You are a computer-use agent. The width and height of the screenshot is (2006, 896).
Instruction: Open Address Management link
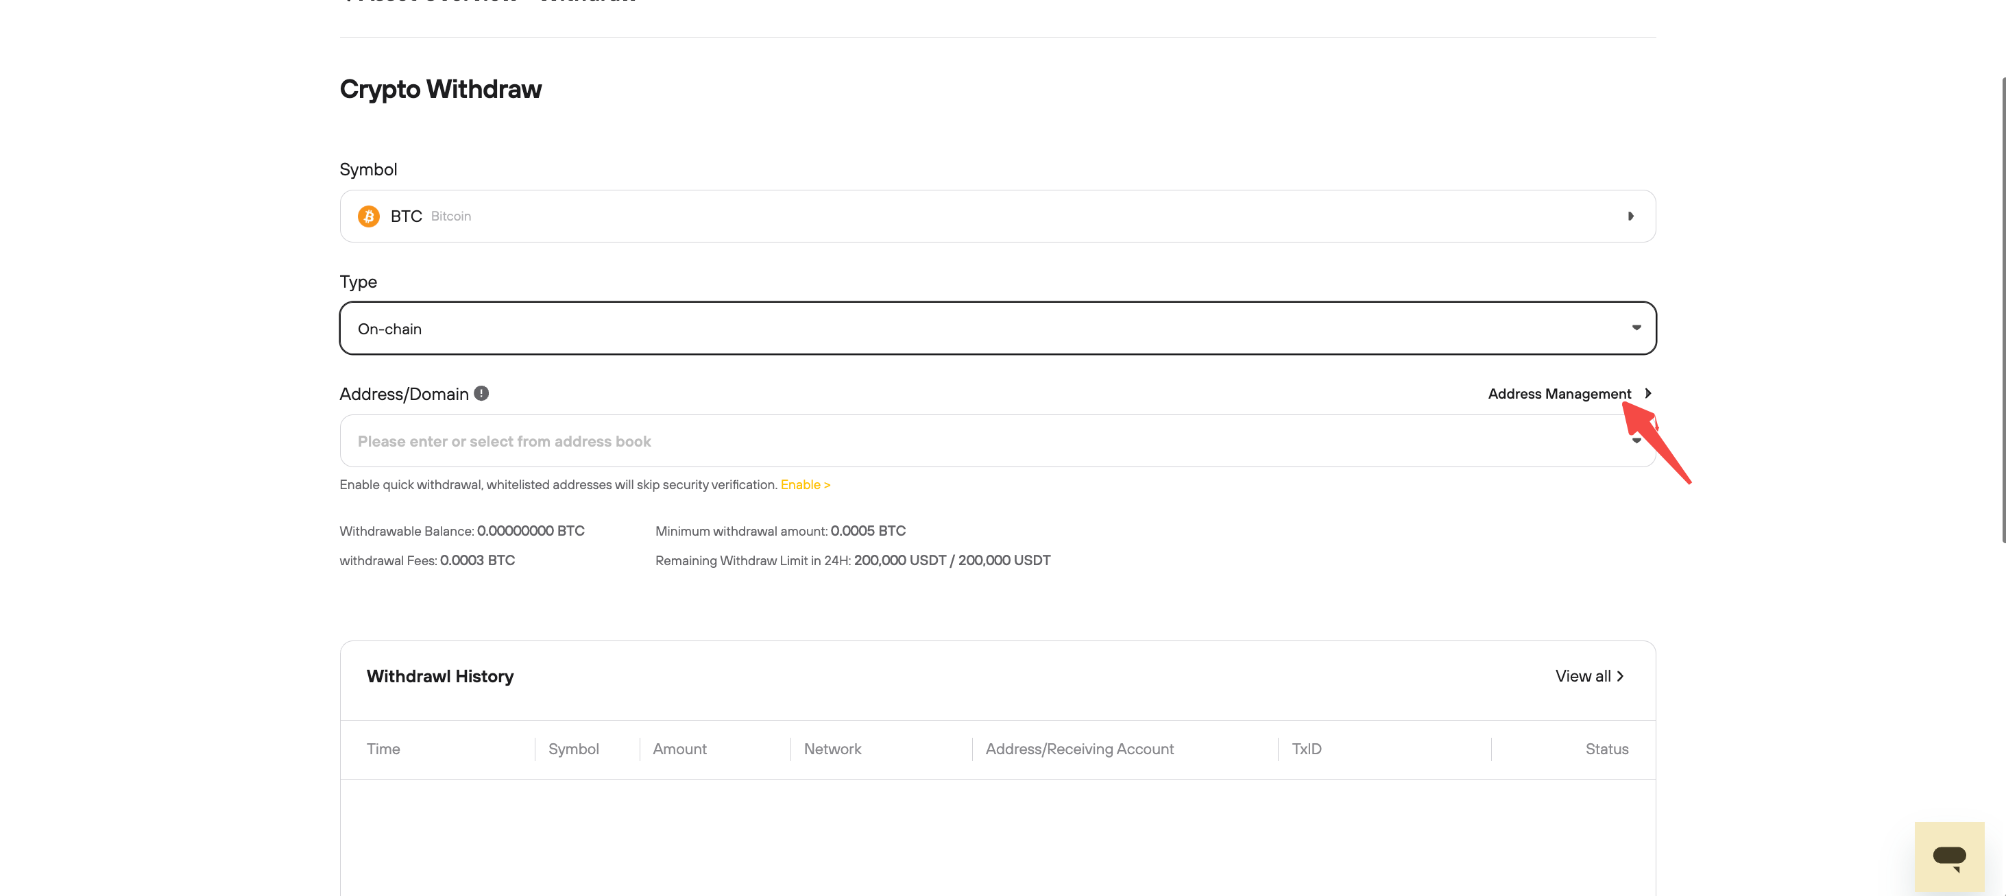(1559, 394)
